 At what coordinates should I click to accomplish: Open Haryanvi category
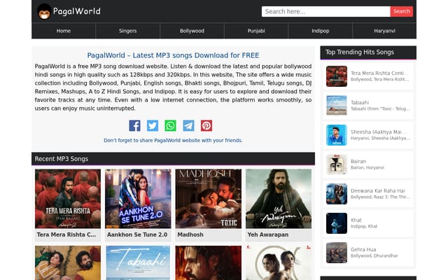[384, 31]
